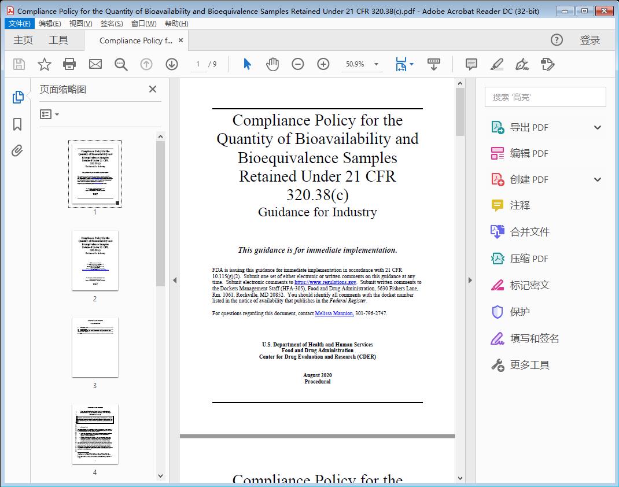Open the Find text magnifier tool
619x487 pixels.
click(121, 64)
